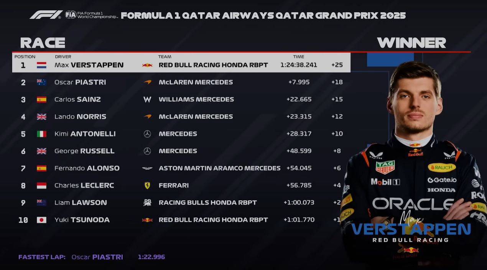
Task: Click Fernando Alonso's driver name
Action: pyautogui.click(x=87, y=168)
